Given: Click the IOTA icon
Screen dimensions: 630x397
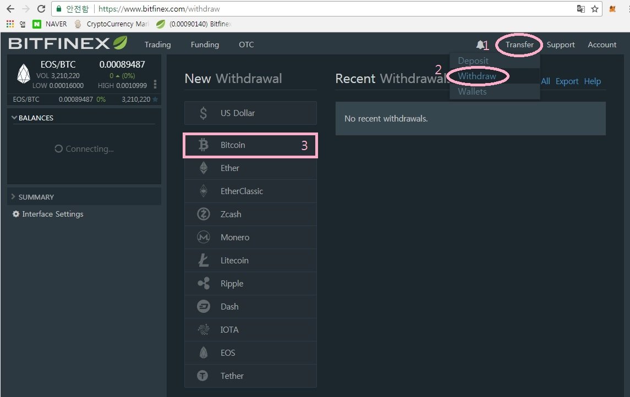Looking at the screenshot, I should (204, 329).
